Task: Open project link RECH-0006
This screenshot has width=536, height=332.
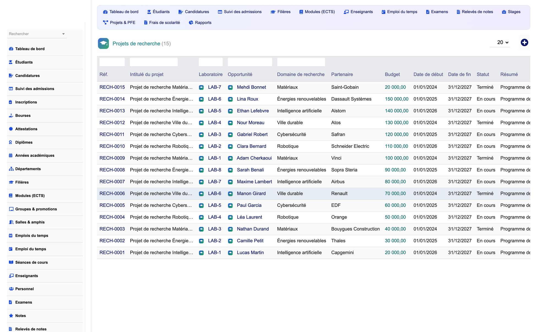Action: (112, 194)
